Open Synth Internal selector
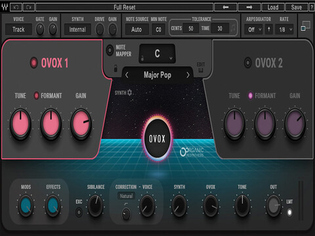Screen dimensions: 315x236 pyautogui.click(x=77, y=29)
